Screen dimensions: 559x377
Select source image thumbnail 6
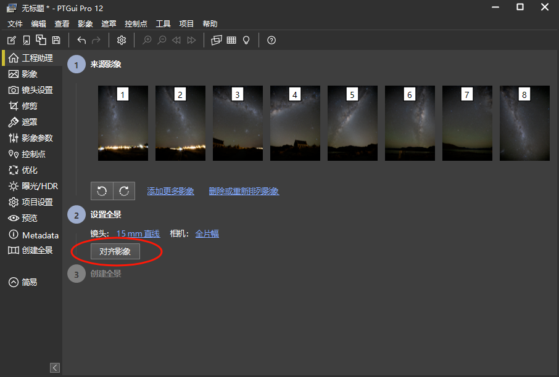(x=410, y=123)
